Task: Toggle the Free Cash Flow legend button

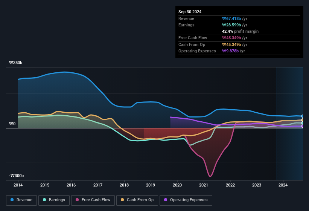Action: point(93,200)
